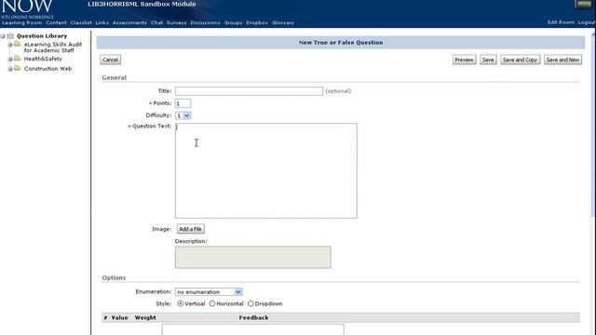596x335 pixels.
Task: Click the image Description text box
Action: [x=252, y=257]
